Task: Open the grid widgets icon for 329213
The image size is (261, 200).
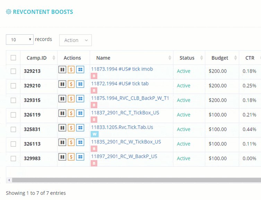Action: click(x=80, y=69)
